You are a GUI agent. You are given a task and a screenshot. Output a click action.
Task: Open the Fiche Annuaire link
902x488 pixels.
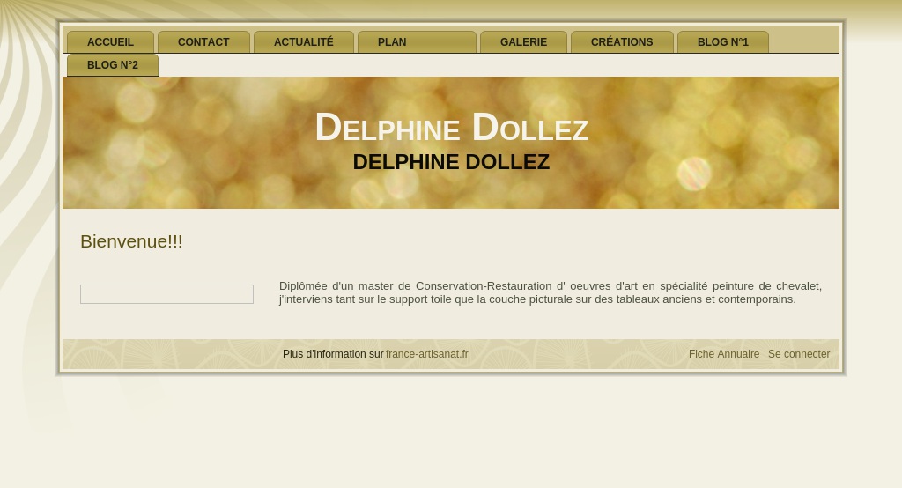[x=724, y=354]
